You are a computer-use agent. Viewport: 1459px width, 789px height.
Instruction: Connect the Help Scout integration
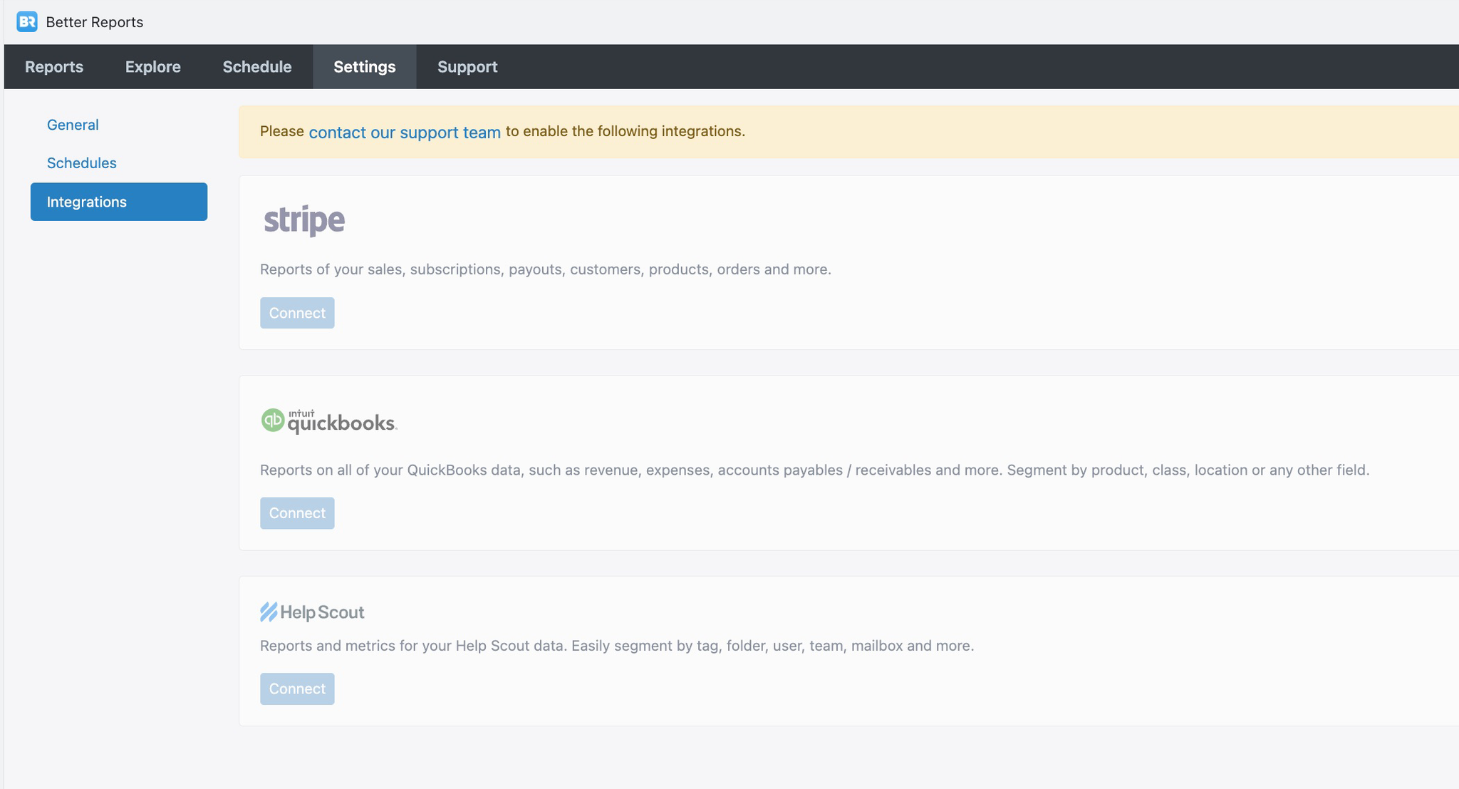(x=297, y=689)
